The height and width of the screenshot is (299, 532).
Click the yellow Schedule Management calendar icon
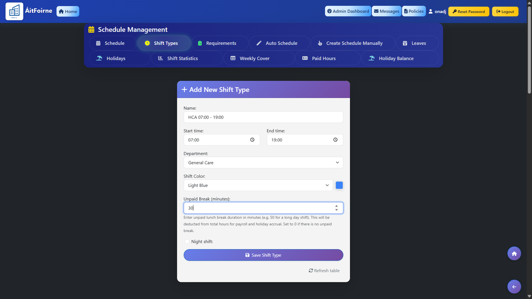click(91, 30)
